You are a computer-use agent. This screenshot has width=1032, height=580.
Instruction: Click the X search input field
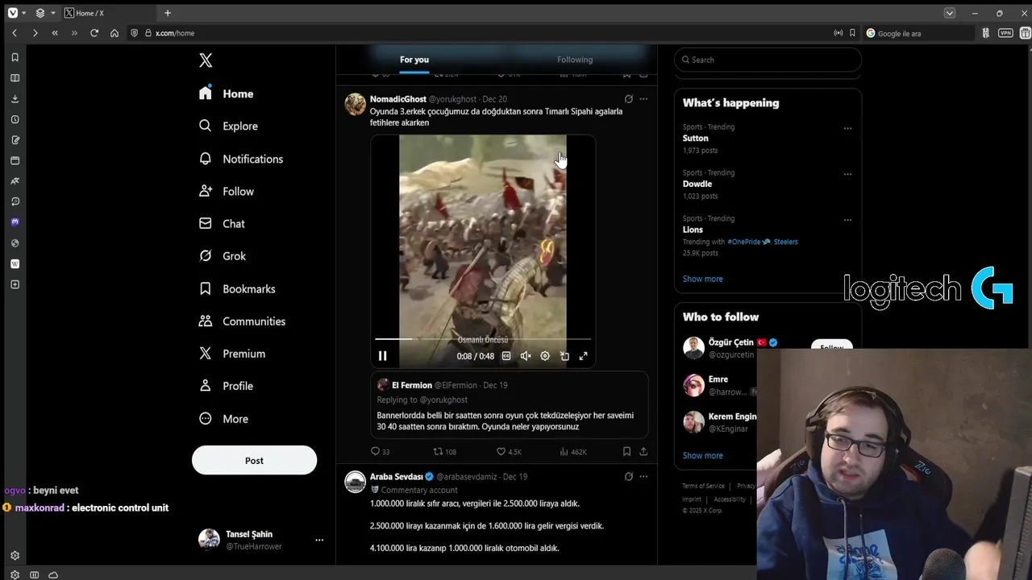tap(768, 60)
